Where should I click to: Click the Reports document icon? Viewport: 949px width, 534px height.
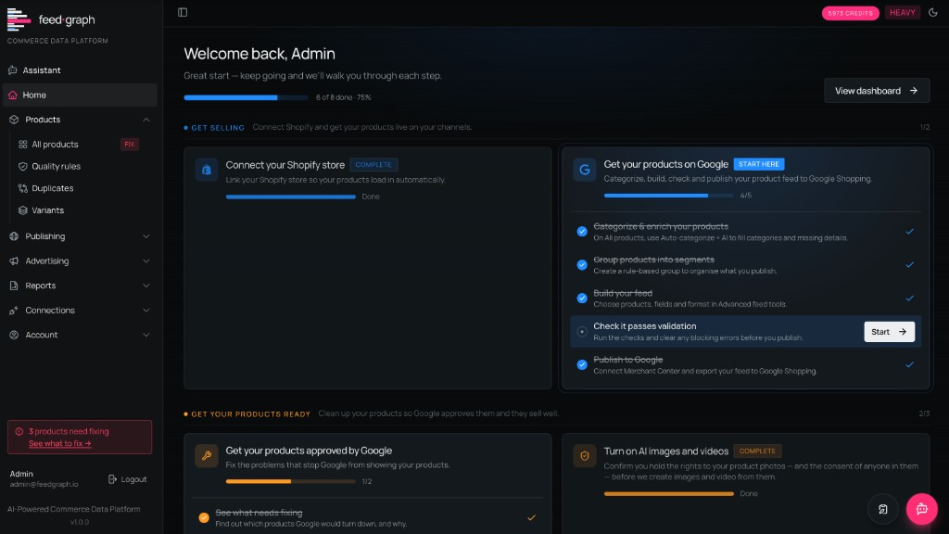click(14, 286)
